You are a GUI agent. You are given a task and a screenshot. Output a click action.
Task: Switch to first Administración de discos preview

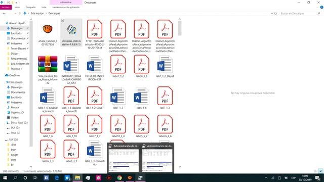point(124,158)
